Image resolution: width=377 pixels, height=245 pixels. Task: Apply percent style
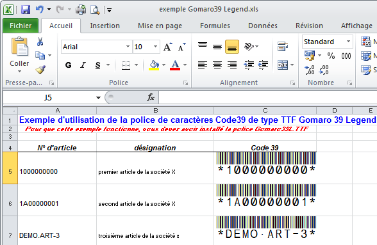331,56
